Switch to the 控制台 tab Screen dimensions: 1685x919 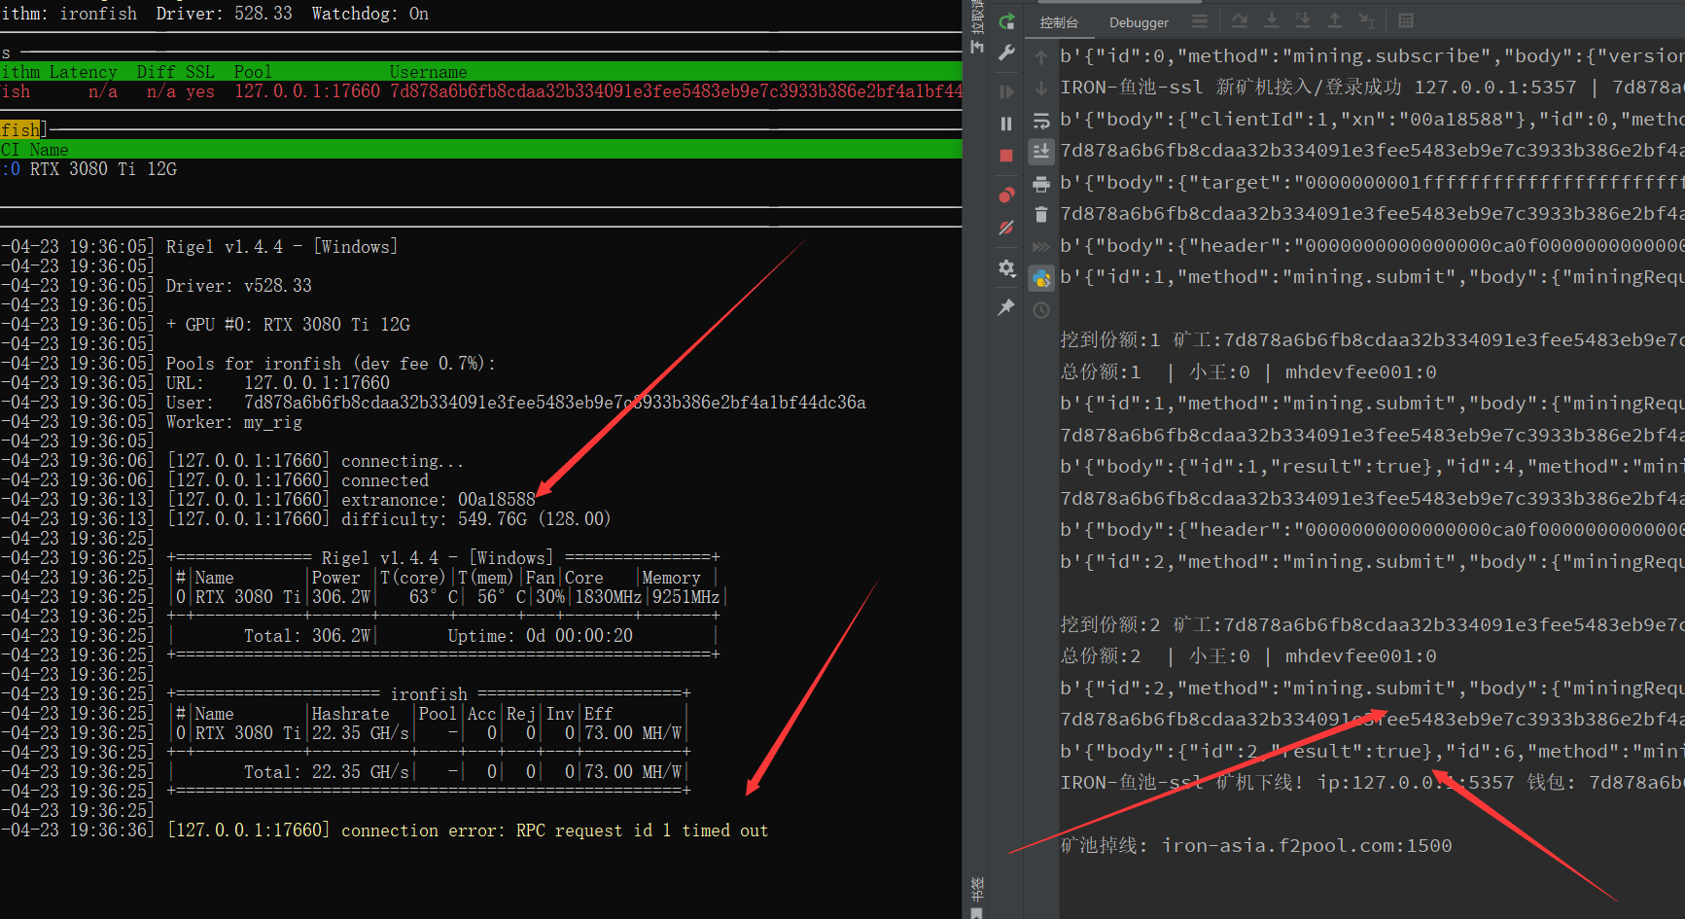coord(1060,22)
